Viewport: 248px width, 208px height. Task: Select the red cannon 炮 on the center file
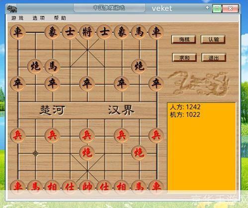tap(87, 153)
